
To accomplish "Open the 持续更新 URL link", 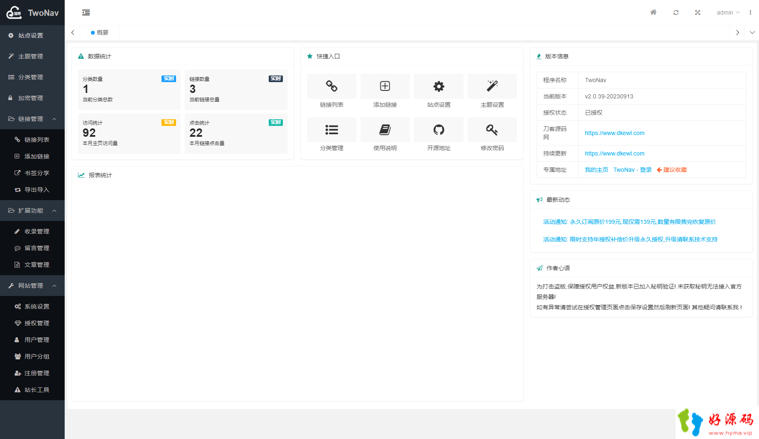I will 615,153.
